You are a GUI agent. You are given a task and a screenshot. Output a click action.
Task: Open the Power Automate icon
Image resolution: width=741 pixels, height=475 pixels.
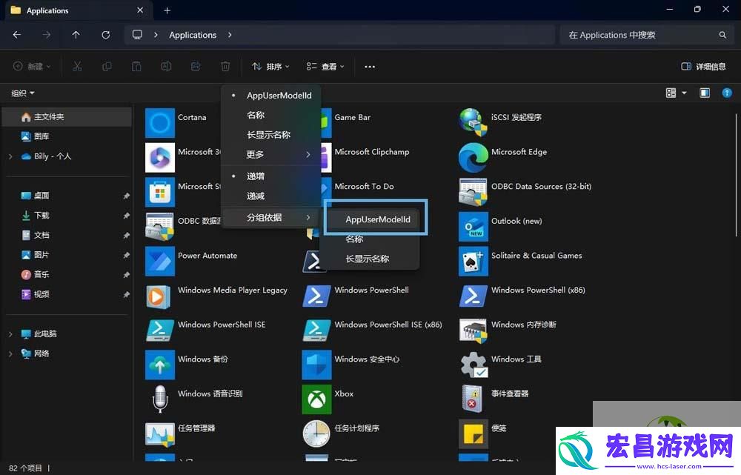160,261
